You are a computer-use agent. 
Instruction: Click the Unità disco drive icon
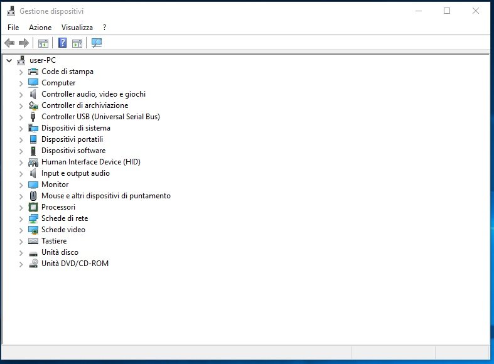33,254
